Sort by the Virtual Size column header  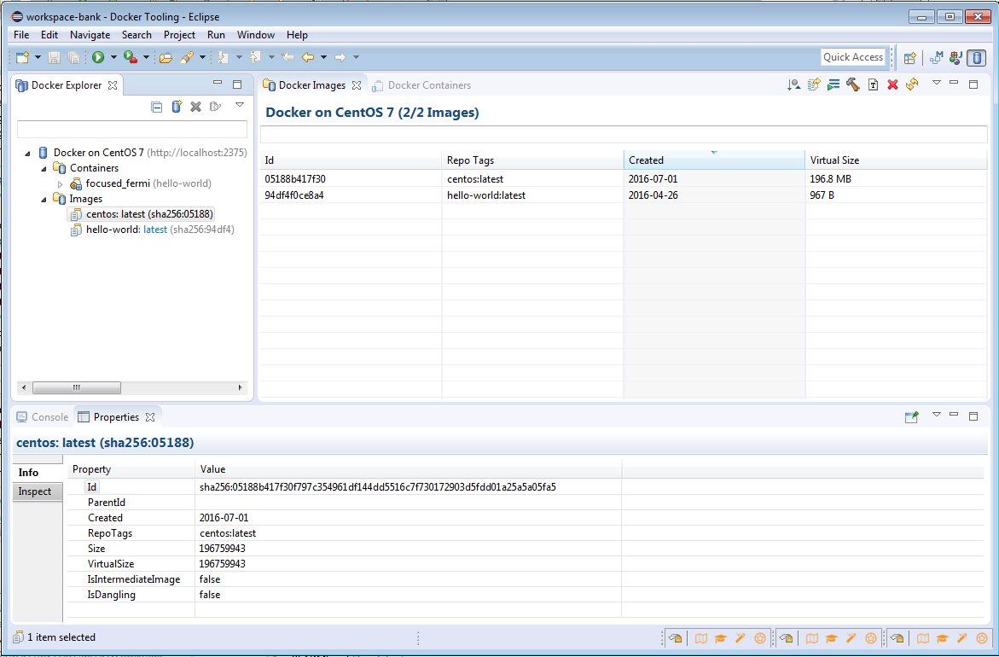pyautogui.click(x=896, y=160)
